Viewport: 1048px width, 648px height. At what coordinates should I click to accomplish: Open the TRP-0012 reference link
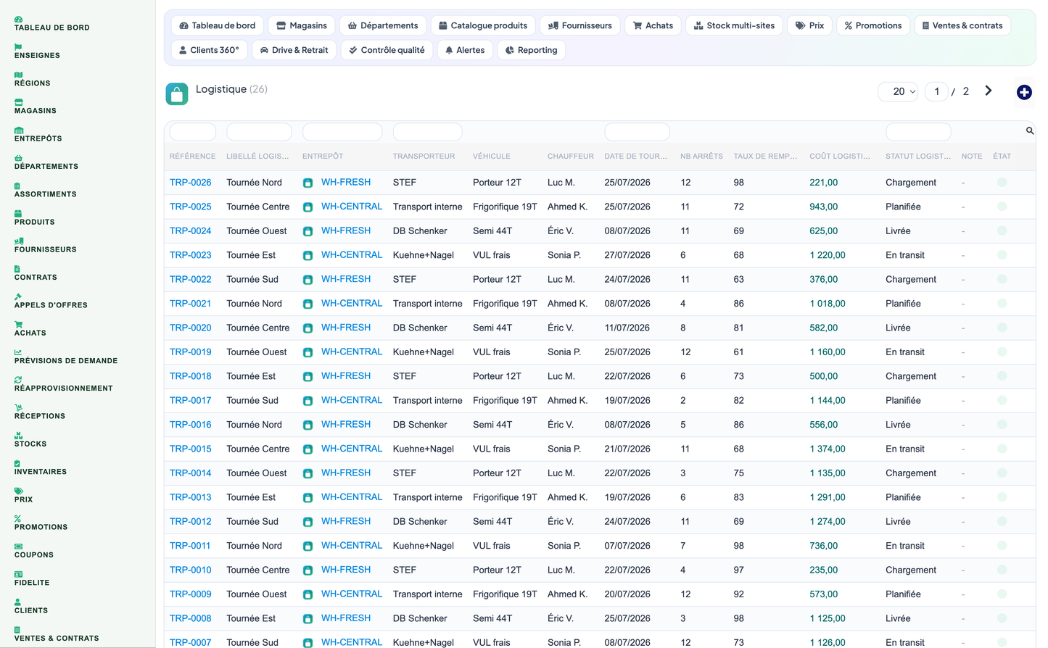(x=191, y=522)
